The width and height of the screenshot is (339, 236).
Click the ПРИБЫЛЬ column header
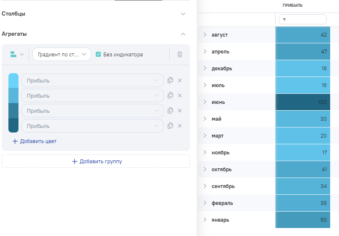click(293, 5)
